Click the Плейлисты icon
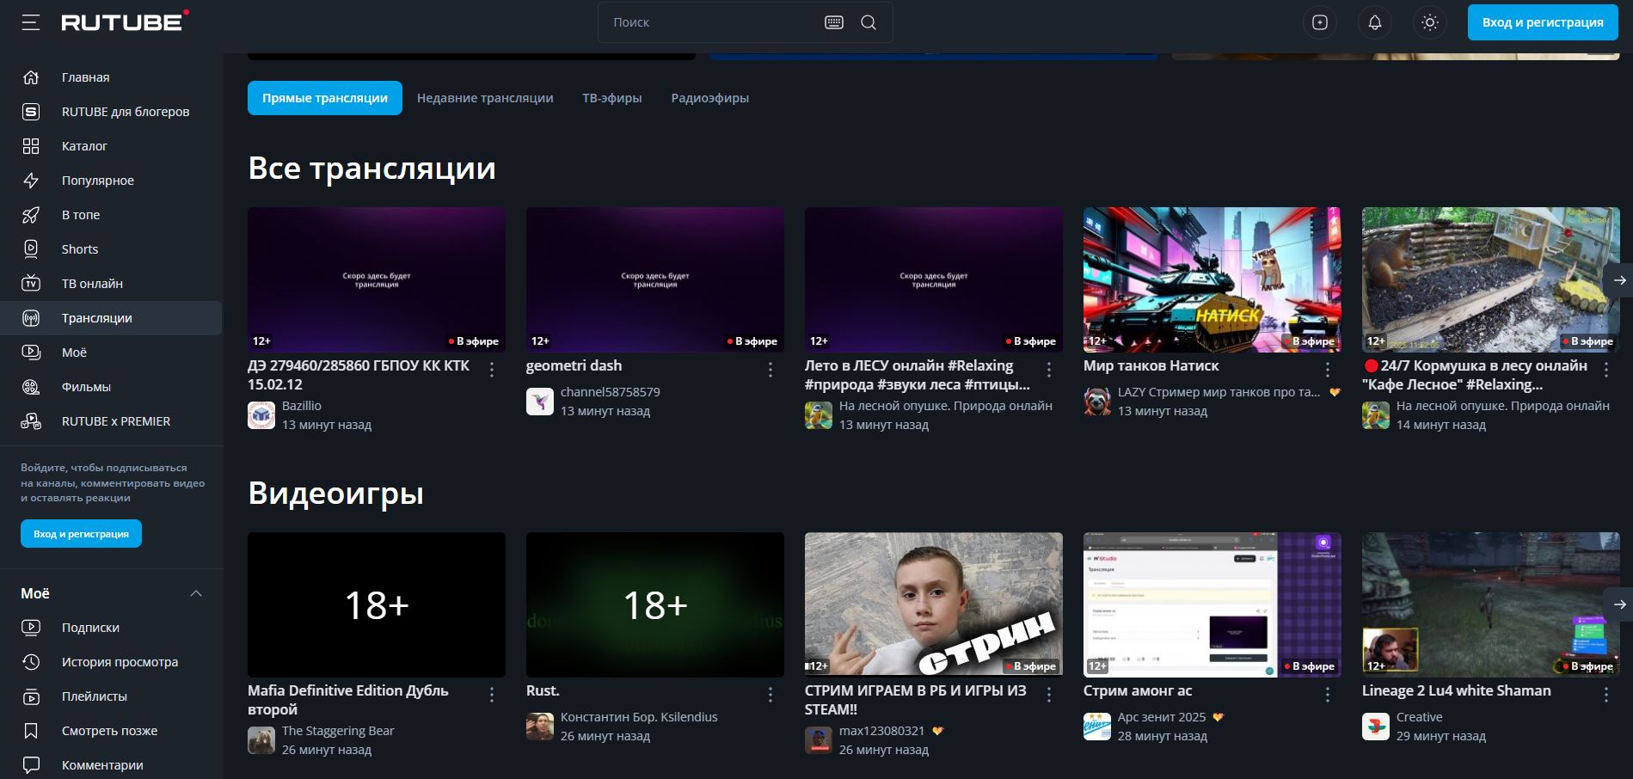Image resolution: width=1633 pixels, height=779 pixels. coord(31,696)
